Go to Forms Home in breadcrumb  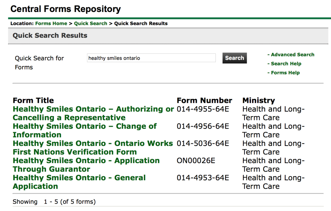(51, 23)
